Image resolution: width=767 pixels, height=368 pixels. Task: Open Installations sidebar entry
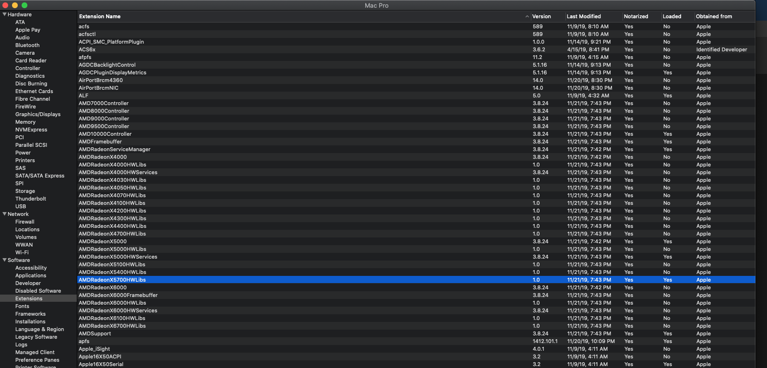pos(30,321)
